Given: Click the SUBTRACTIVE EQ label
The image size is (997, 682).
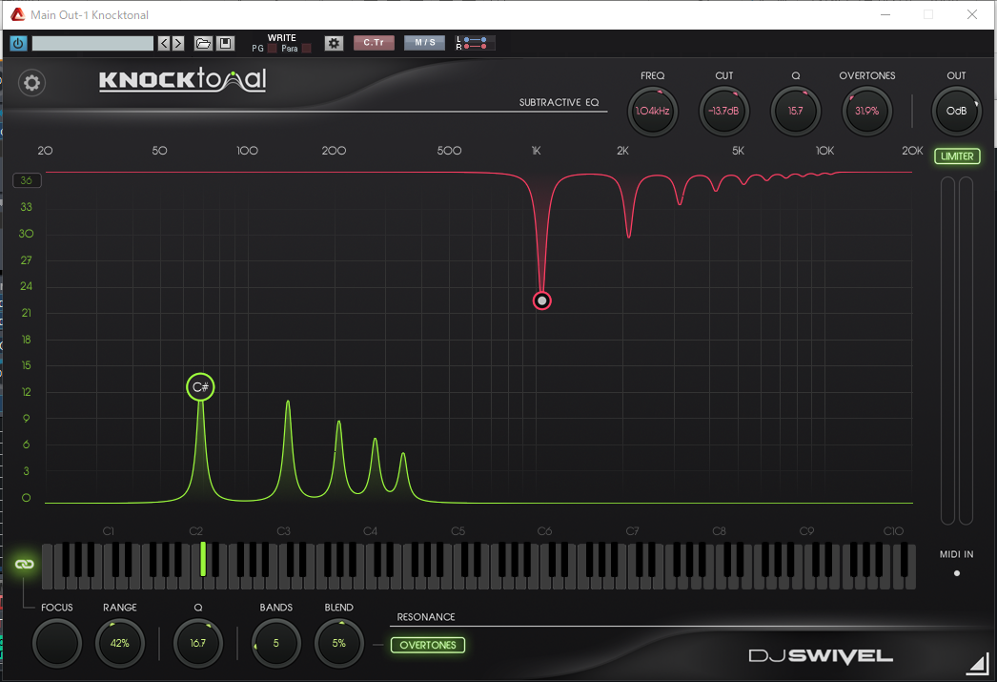Looking at the screenshot, I should point(559,102).
